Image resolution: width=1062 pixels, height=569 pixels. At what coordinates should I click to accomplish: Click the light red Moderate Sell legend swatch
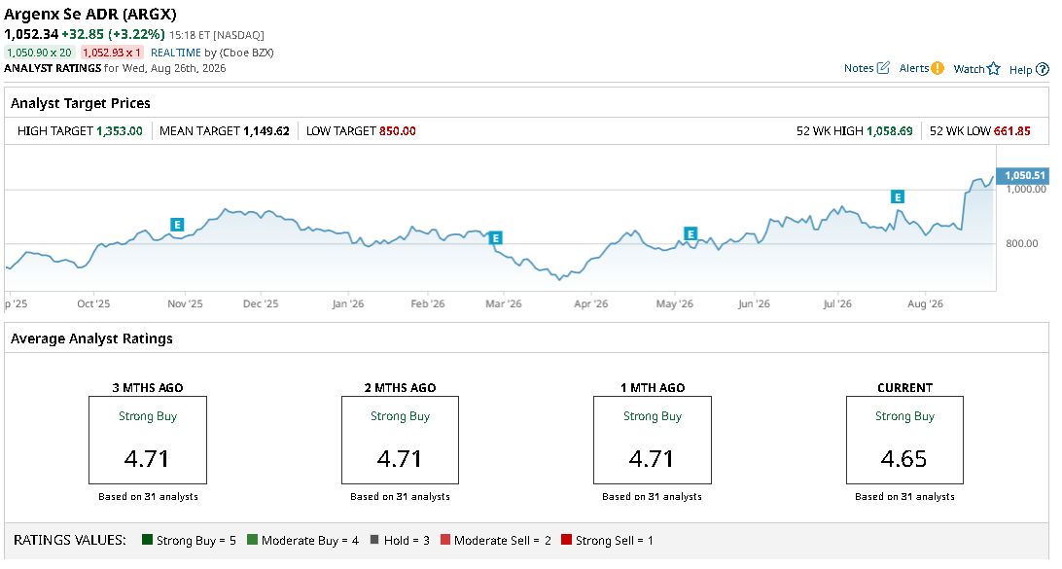(445, 539)
